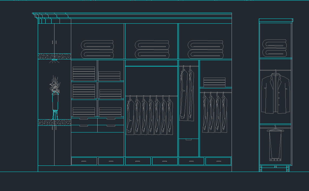Select the rightmost bottom drawer front
309x191 pixels.
pyautogui.click(x=218, y=161)
